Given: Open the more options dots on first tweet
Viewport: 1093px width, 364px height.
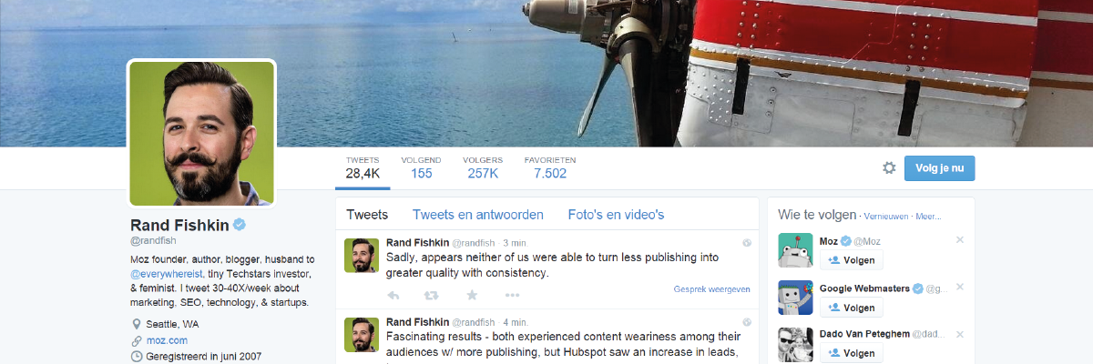Looking at the screenshot, I should point(512,295).
